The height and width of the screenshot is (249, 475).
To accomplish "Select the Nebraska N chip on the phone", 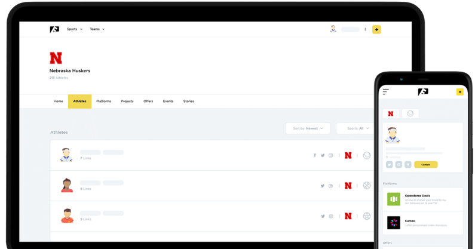I will point(391,113).
